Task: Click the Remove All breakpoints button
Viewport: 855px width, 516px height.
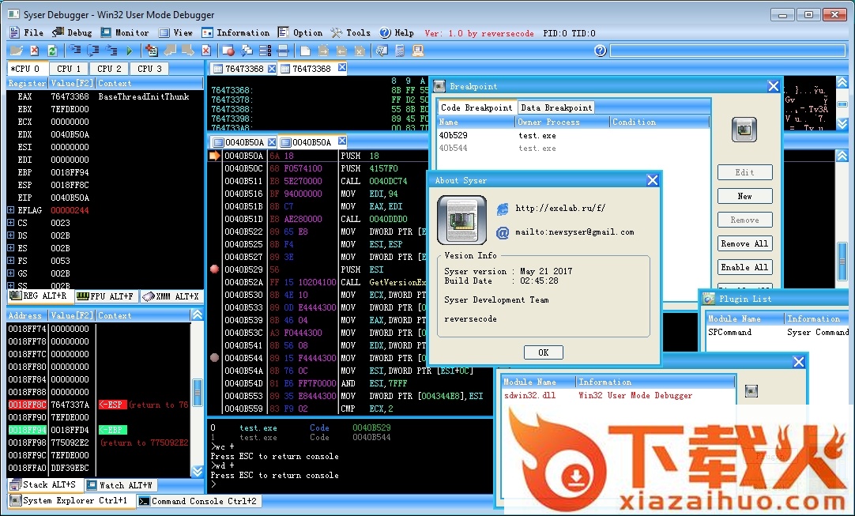Action: point(745,243)
